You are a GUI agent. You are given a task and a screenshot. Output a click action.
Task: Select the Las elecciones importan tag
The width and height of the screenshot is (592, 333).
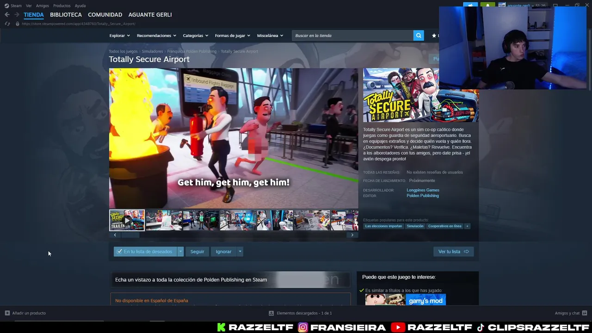click(383, 226)
